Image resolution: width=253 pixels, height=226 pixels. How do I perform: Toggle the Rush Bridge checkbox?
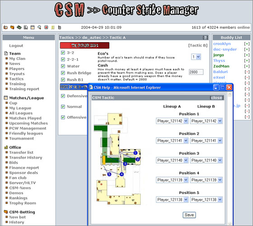63,73
